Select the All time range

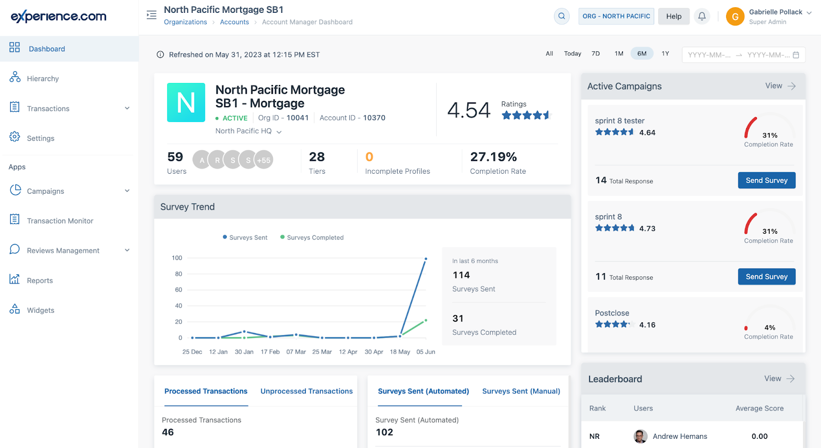(x=550, y=53)
